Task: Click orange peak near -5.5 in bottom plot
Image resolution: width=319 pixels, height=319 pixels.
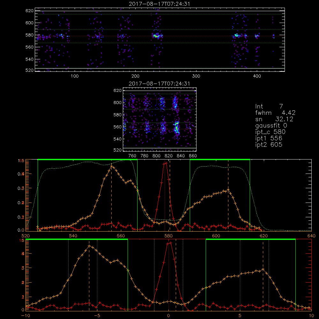Action: click(x=89, y=246)
